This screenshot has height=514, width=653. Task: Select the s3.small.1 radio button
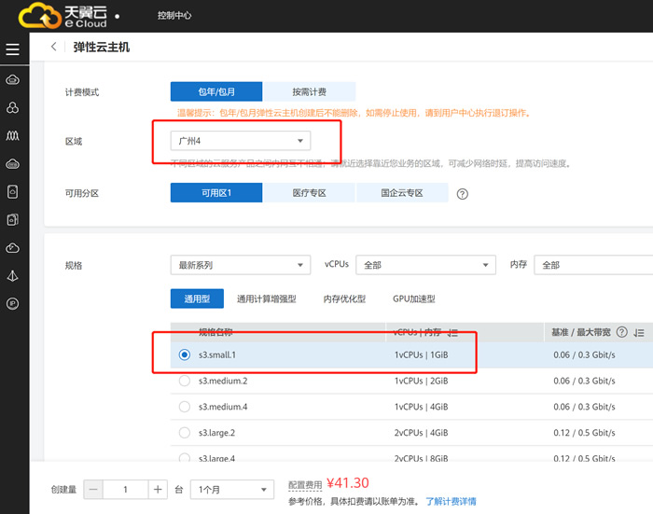[x=184, y=354]
